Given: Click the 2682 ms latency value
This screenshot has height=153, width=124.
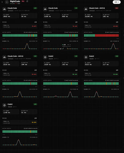Looking at the screenshot, I should 7,17.
